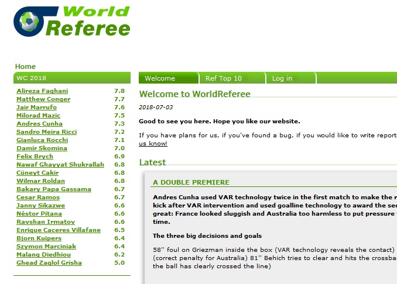This screenshot has height=284, width=397.
Task: Open the Nawaf Ghayyat Shukrallah link
Action: pos(60,164)
